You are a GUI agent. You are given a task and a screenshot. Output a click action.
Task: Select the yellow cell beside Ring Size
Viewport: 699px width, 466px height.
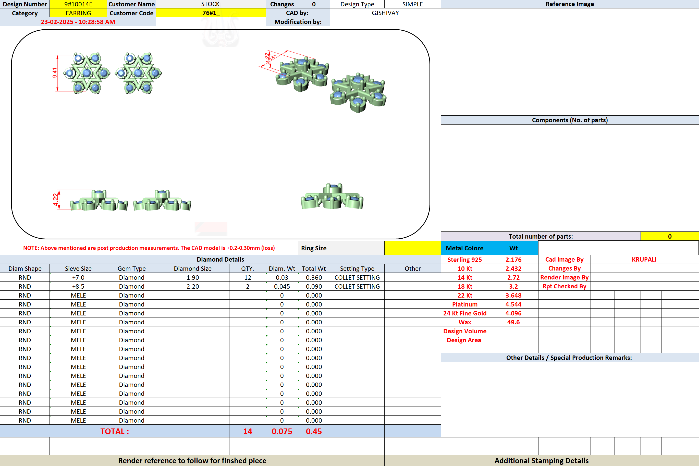[x=412, y=248]
